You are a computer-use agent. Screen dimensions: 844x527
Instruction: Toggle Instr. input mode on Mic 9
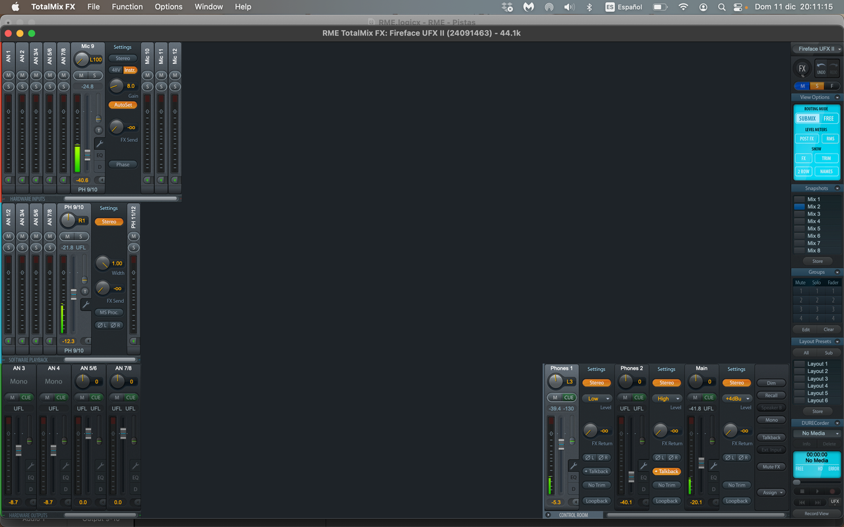coord(130,70)
